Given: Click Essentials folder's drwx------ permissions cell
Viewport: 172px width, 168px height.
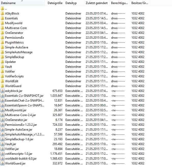Looking at the screenshot, I should (118, 18).
